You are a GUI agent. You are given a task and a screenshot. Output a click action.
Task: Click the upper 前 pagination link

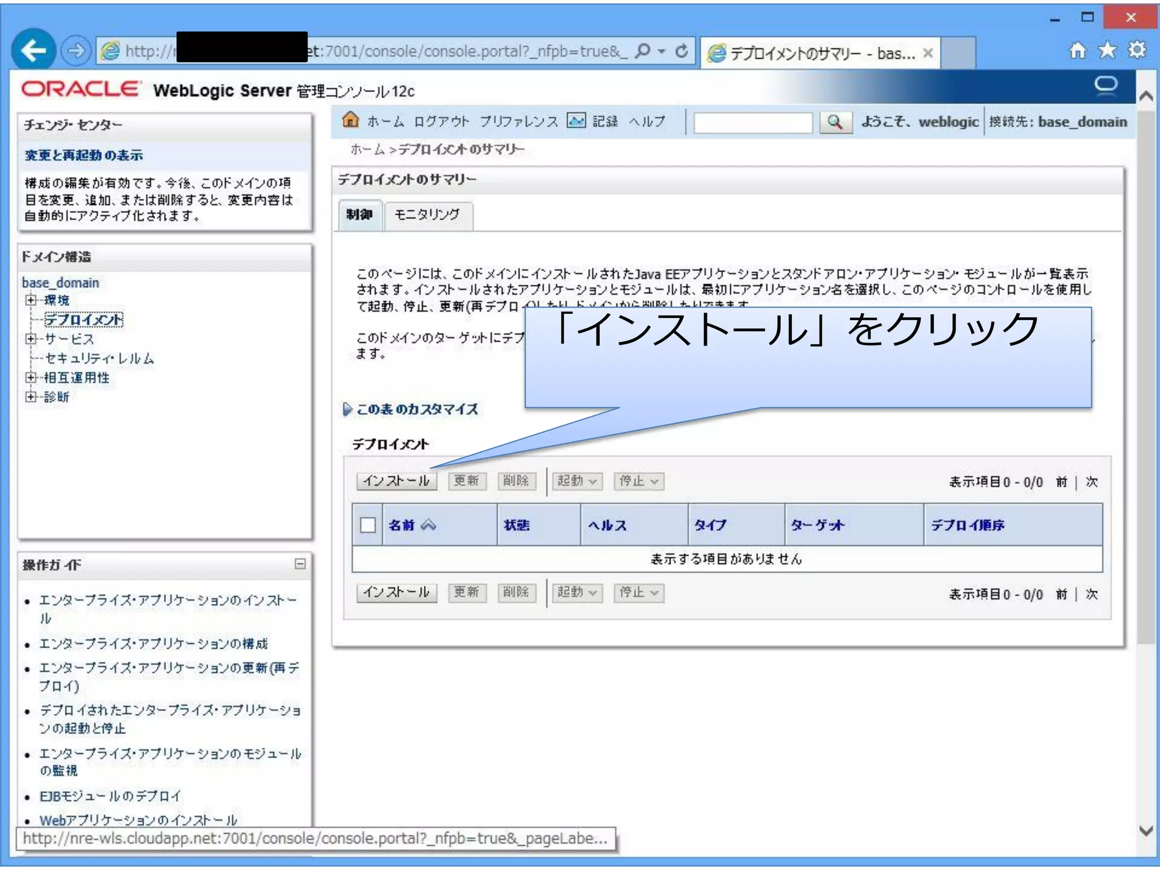click(1061, 481)
